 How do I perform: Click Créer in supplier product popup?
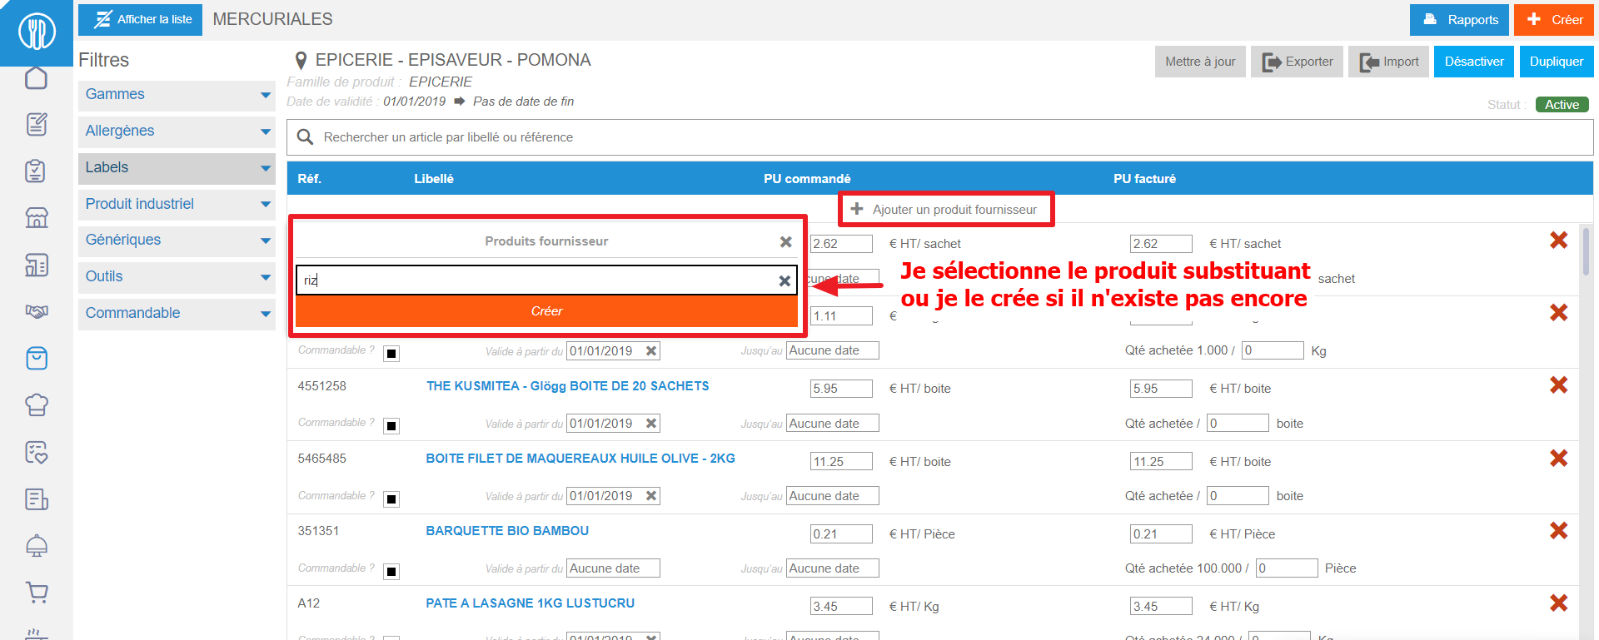tap(546, 311)
